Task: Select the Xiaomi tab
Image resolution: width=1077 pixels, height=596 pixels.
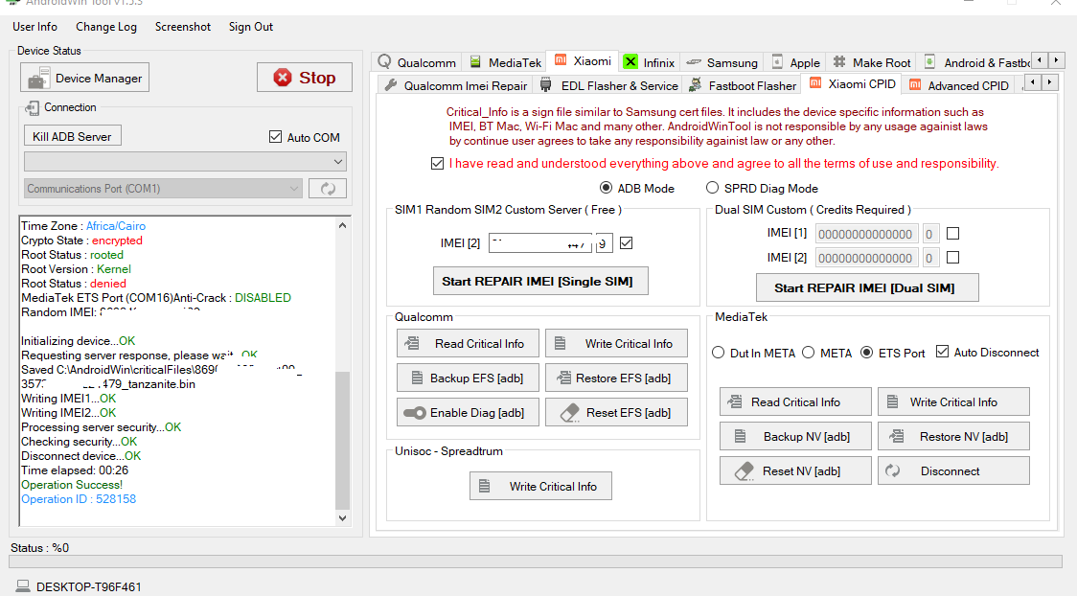Action: coord(583,60)
